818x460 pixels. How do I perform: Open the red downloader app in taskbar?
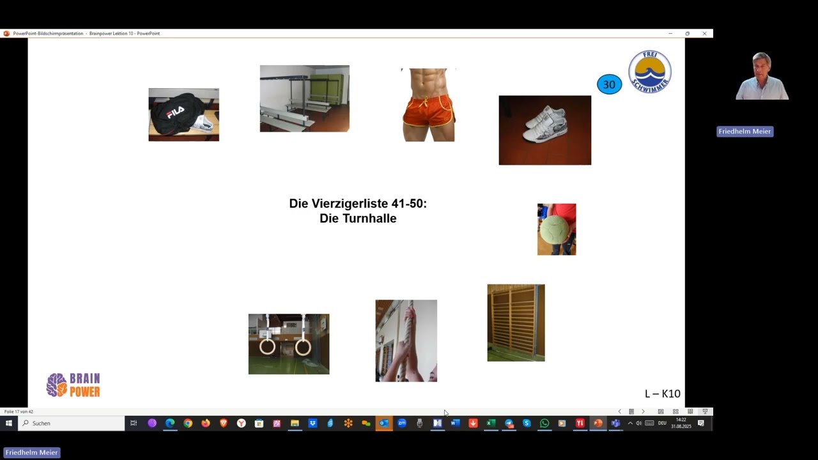[x=473, y=423]
